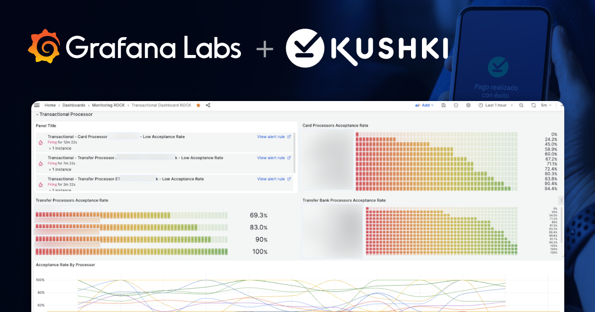595x312 pixels.
Task: Click the time picker clock icon
Action: pos(480,105)
